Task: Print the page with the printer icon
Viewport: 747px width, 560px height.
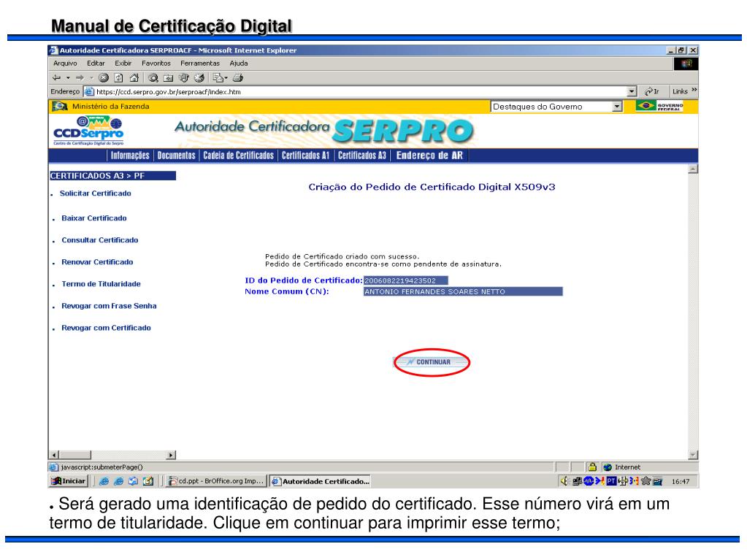Action: (238, 77)
